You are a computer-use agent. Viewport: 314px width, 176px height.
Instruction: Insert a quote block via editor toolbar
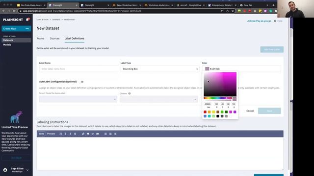pos(88,134)
